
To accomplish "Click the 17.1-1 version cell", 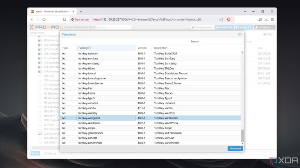I will 144,108.
